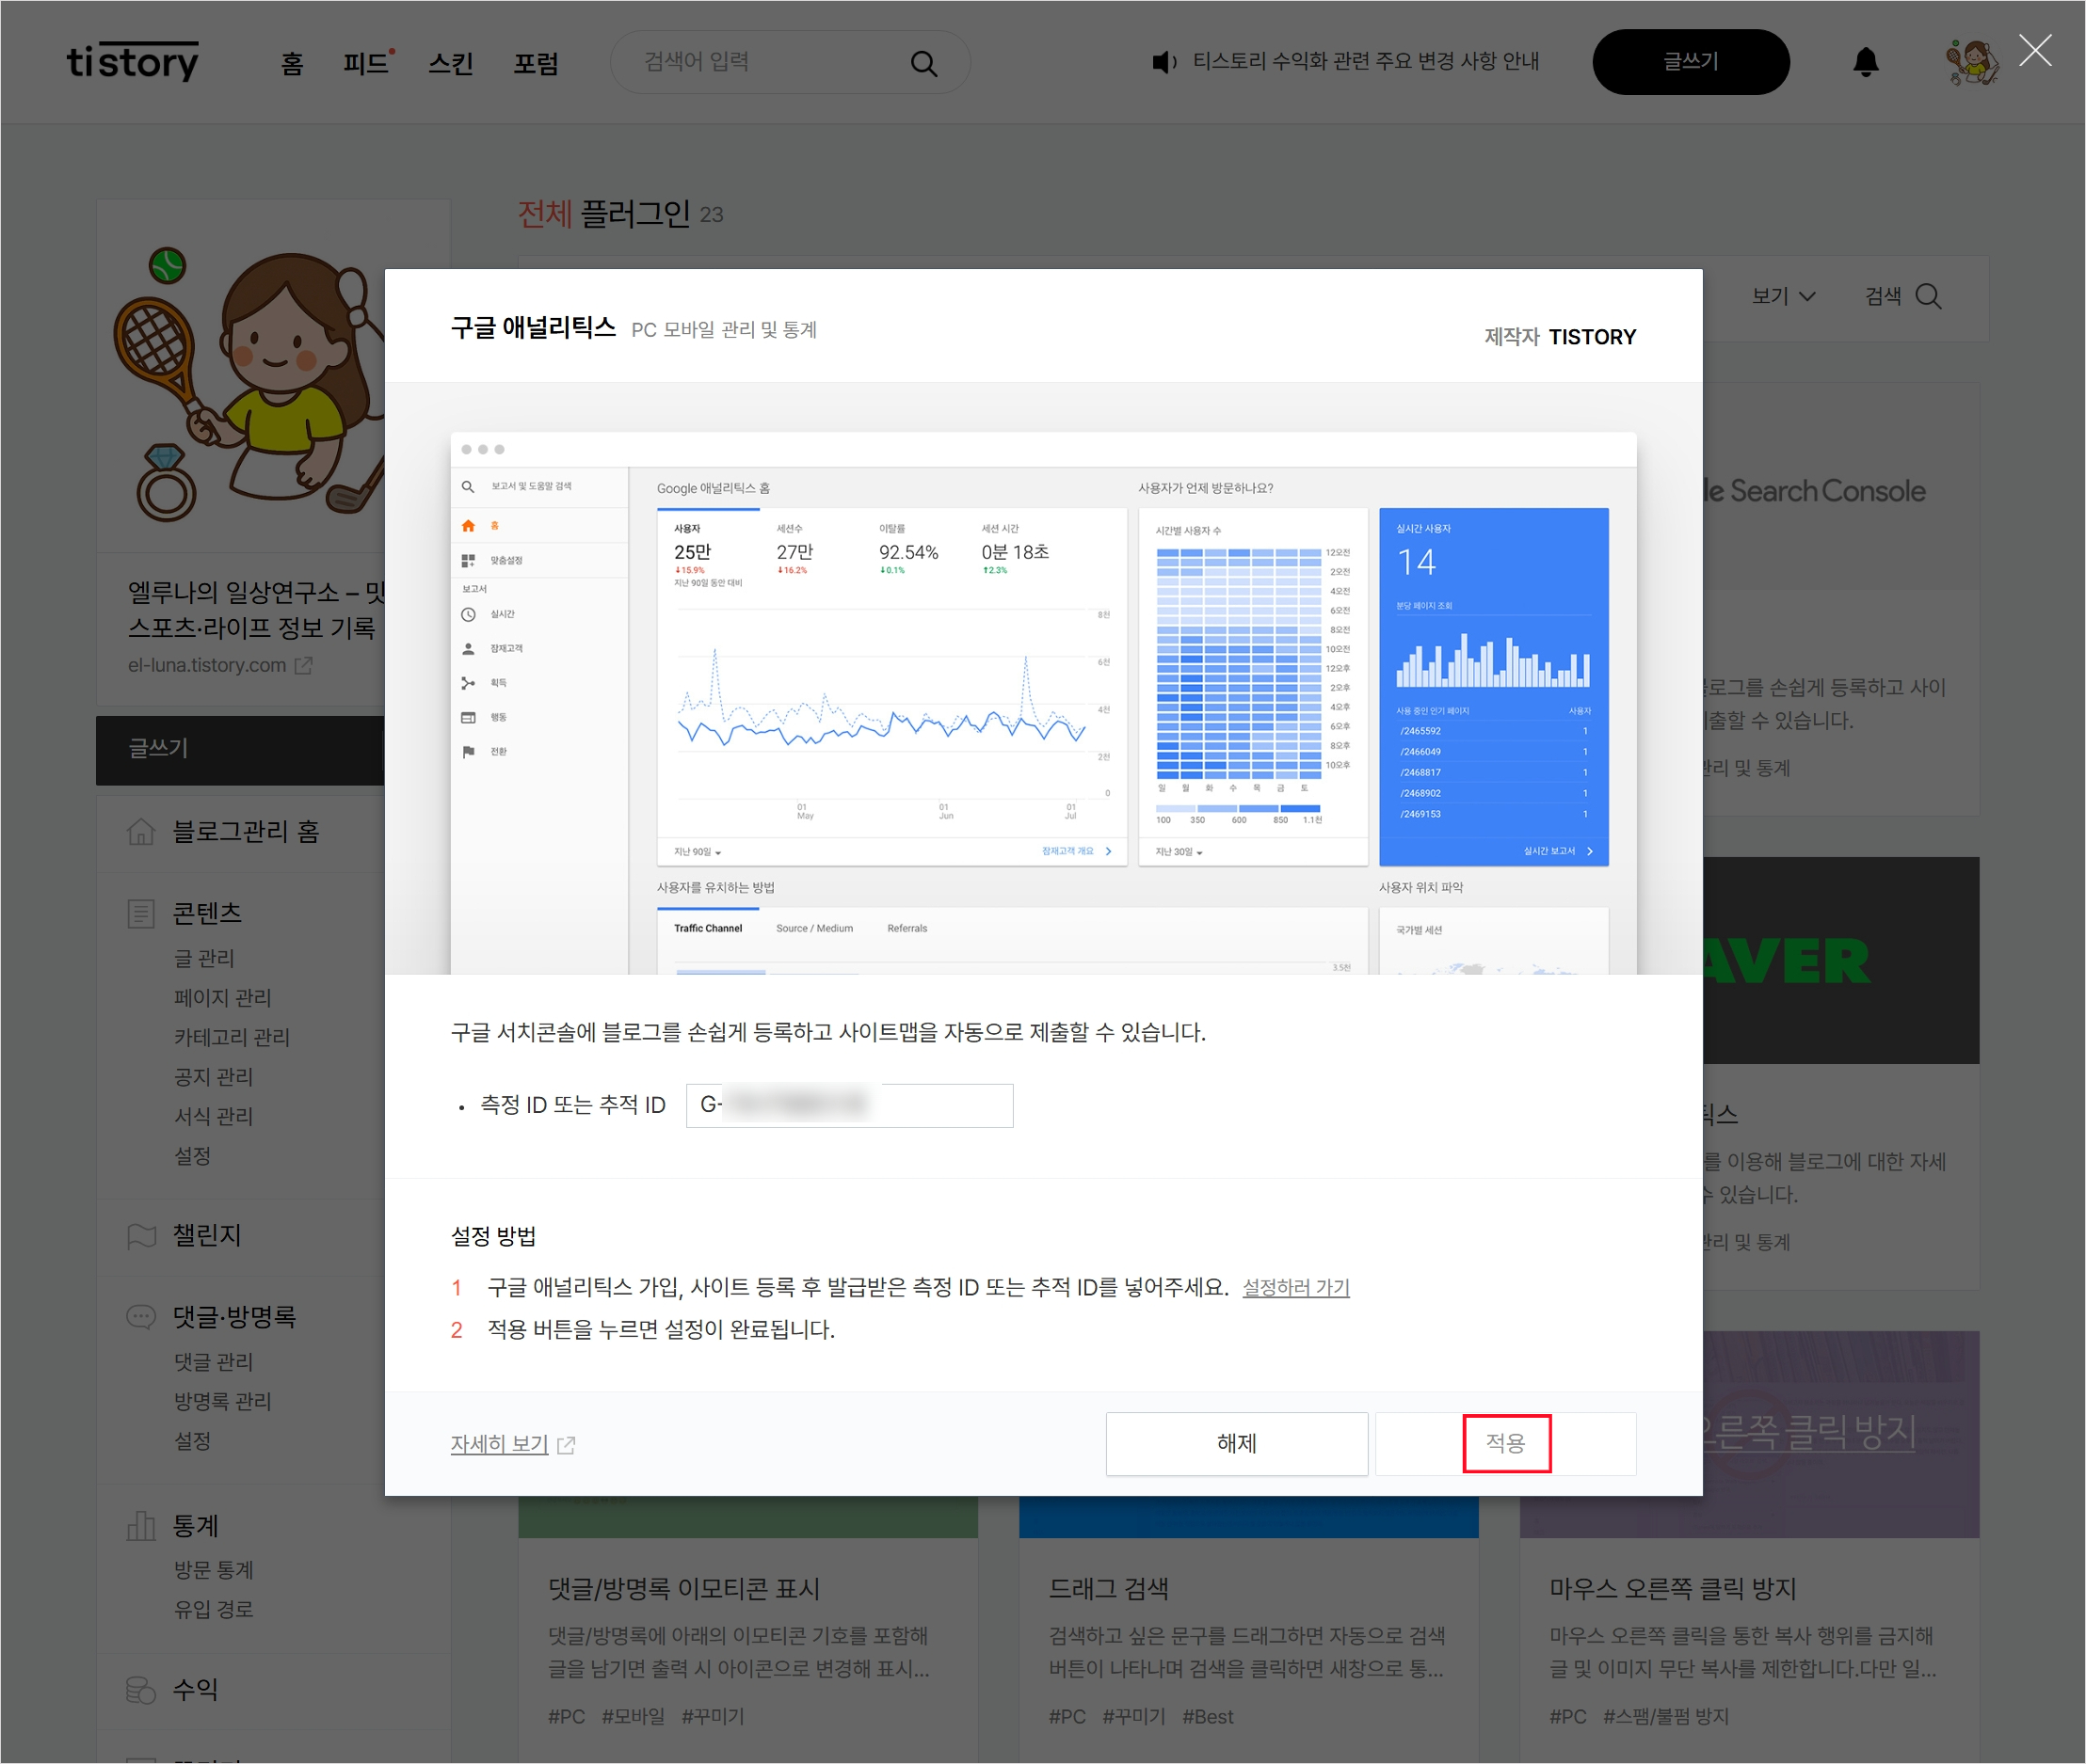The image size is (2086, 1764).
Task: Open the 설정하러 가기 link
Action: point(1295,1288)
